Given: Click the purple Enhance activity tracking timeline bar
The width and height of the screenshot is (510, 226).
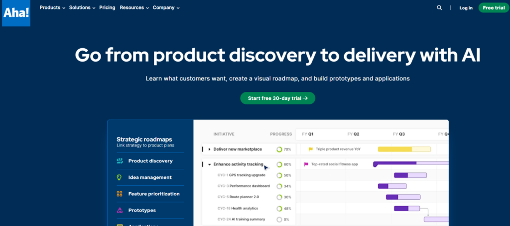Looking at the screenshot, I should (x=411, y=164).
